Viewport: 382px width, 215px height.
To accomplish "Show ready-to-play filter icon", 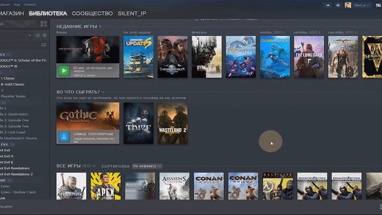I will click(x=45, y=35).
